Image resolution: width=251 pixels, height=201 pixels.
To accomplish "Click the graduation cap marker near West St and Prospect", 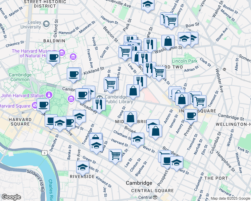I will point(177,164).
